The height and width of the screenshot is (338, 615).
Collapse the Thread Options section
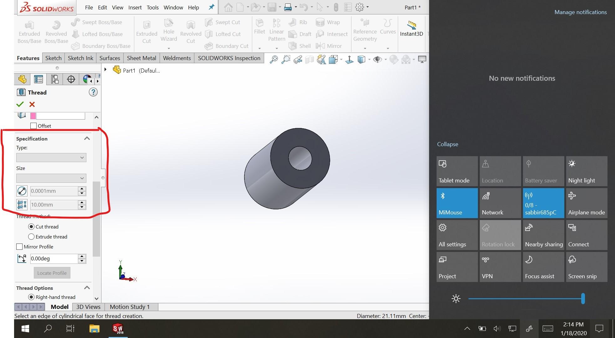(87, 288)
